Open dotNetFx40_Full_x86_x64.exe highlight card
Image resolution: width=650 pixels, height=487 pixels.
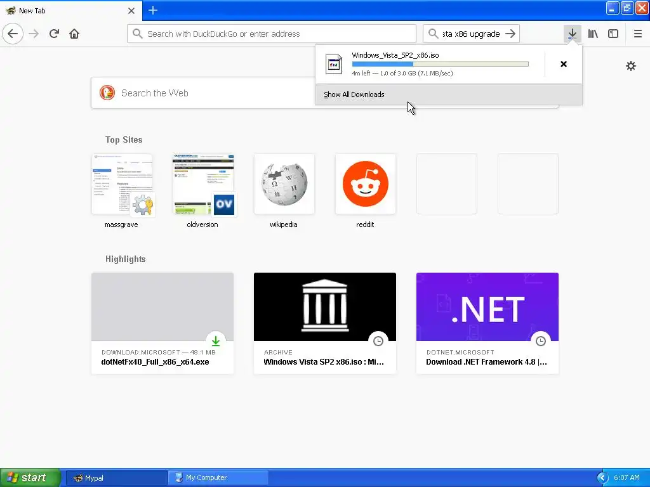point(162,323)
